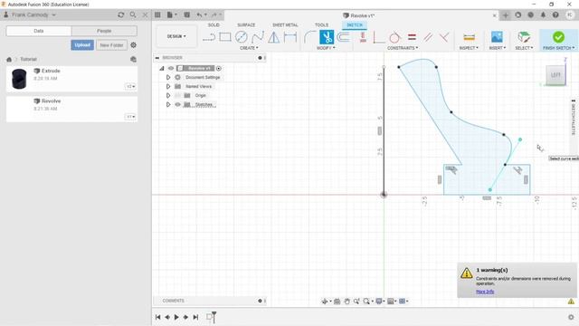Select the Data tab in data panel
The width and height of the screenshot is (579, 326).
39,31
